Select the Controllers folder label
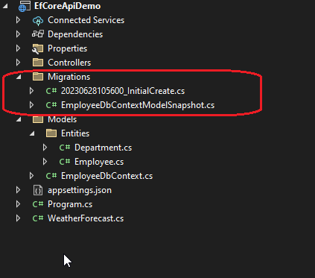Image resolution: width=315 pixels, height=278 pixels. 69,63
